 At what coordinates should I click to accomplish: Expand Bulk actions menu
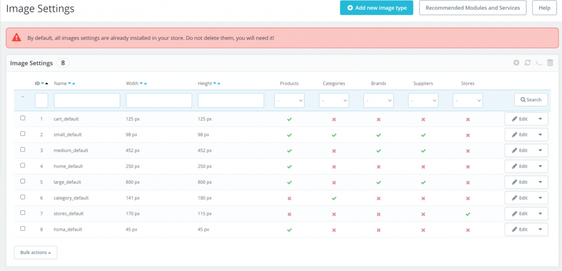(35, 252)
